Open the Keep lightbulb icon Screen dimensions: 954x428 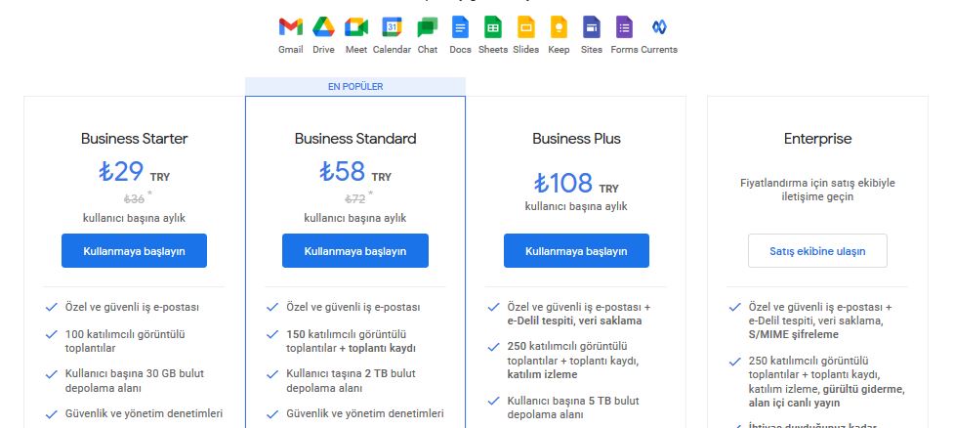click(559, 26)
